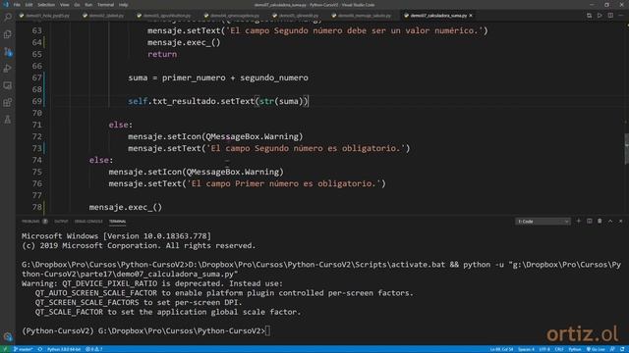Split the terminal panel
The image size is (629, 353).
[x=590, y=222]
